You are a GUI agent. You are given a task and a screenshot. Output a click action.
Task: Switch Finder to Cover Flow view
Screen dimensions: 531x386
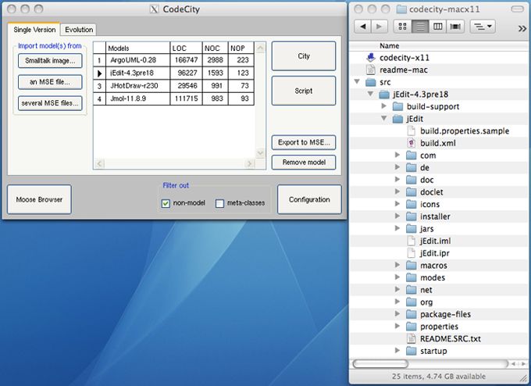(x=455, y=27)
